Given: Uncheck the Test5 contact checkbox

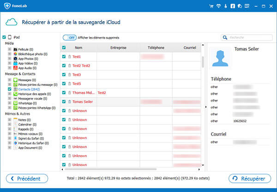Looking at the screenshot, I should tap(64, 84).
